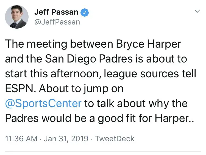Click the Jan 31, 2019 date

pyautogui.click(x=63, y=138)
